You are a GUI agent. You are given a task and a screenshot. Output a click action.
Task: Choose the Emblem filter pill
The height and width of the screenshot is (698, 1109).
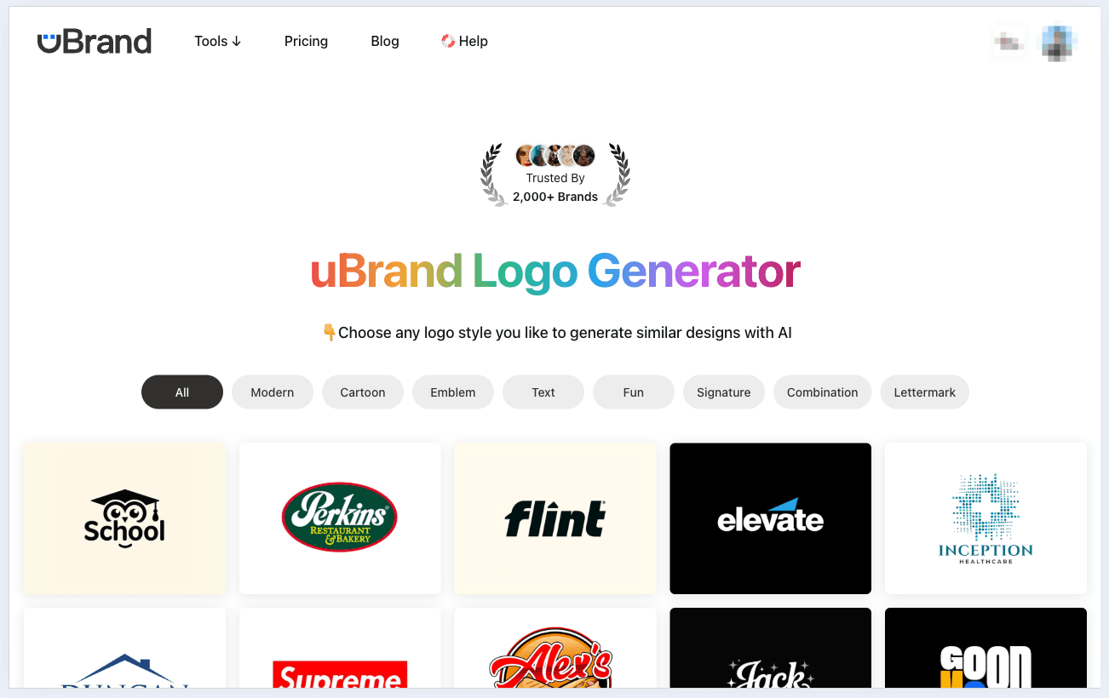point(453,392)
